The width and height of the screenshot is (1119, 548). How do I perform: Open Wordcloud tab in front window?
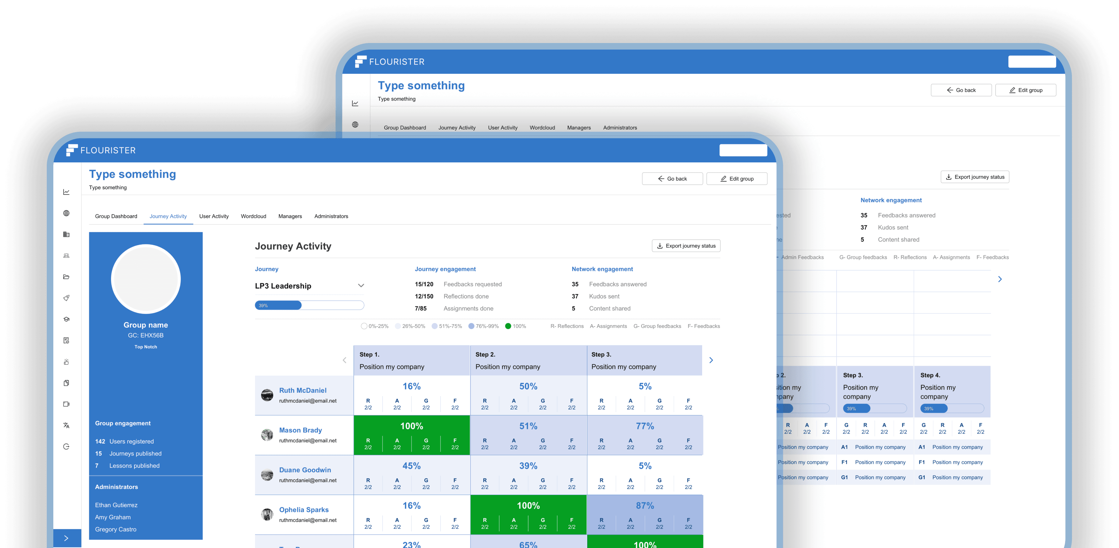(x=254, y=216)
